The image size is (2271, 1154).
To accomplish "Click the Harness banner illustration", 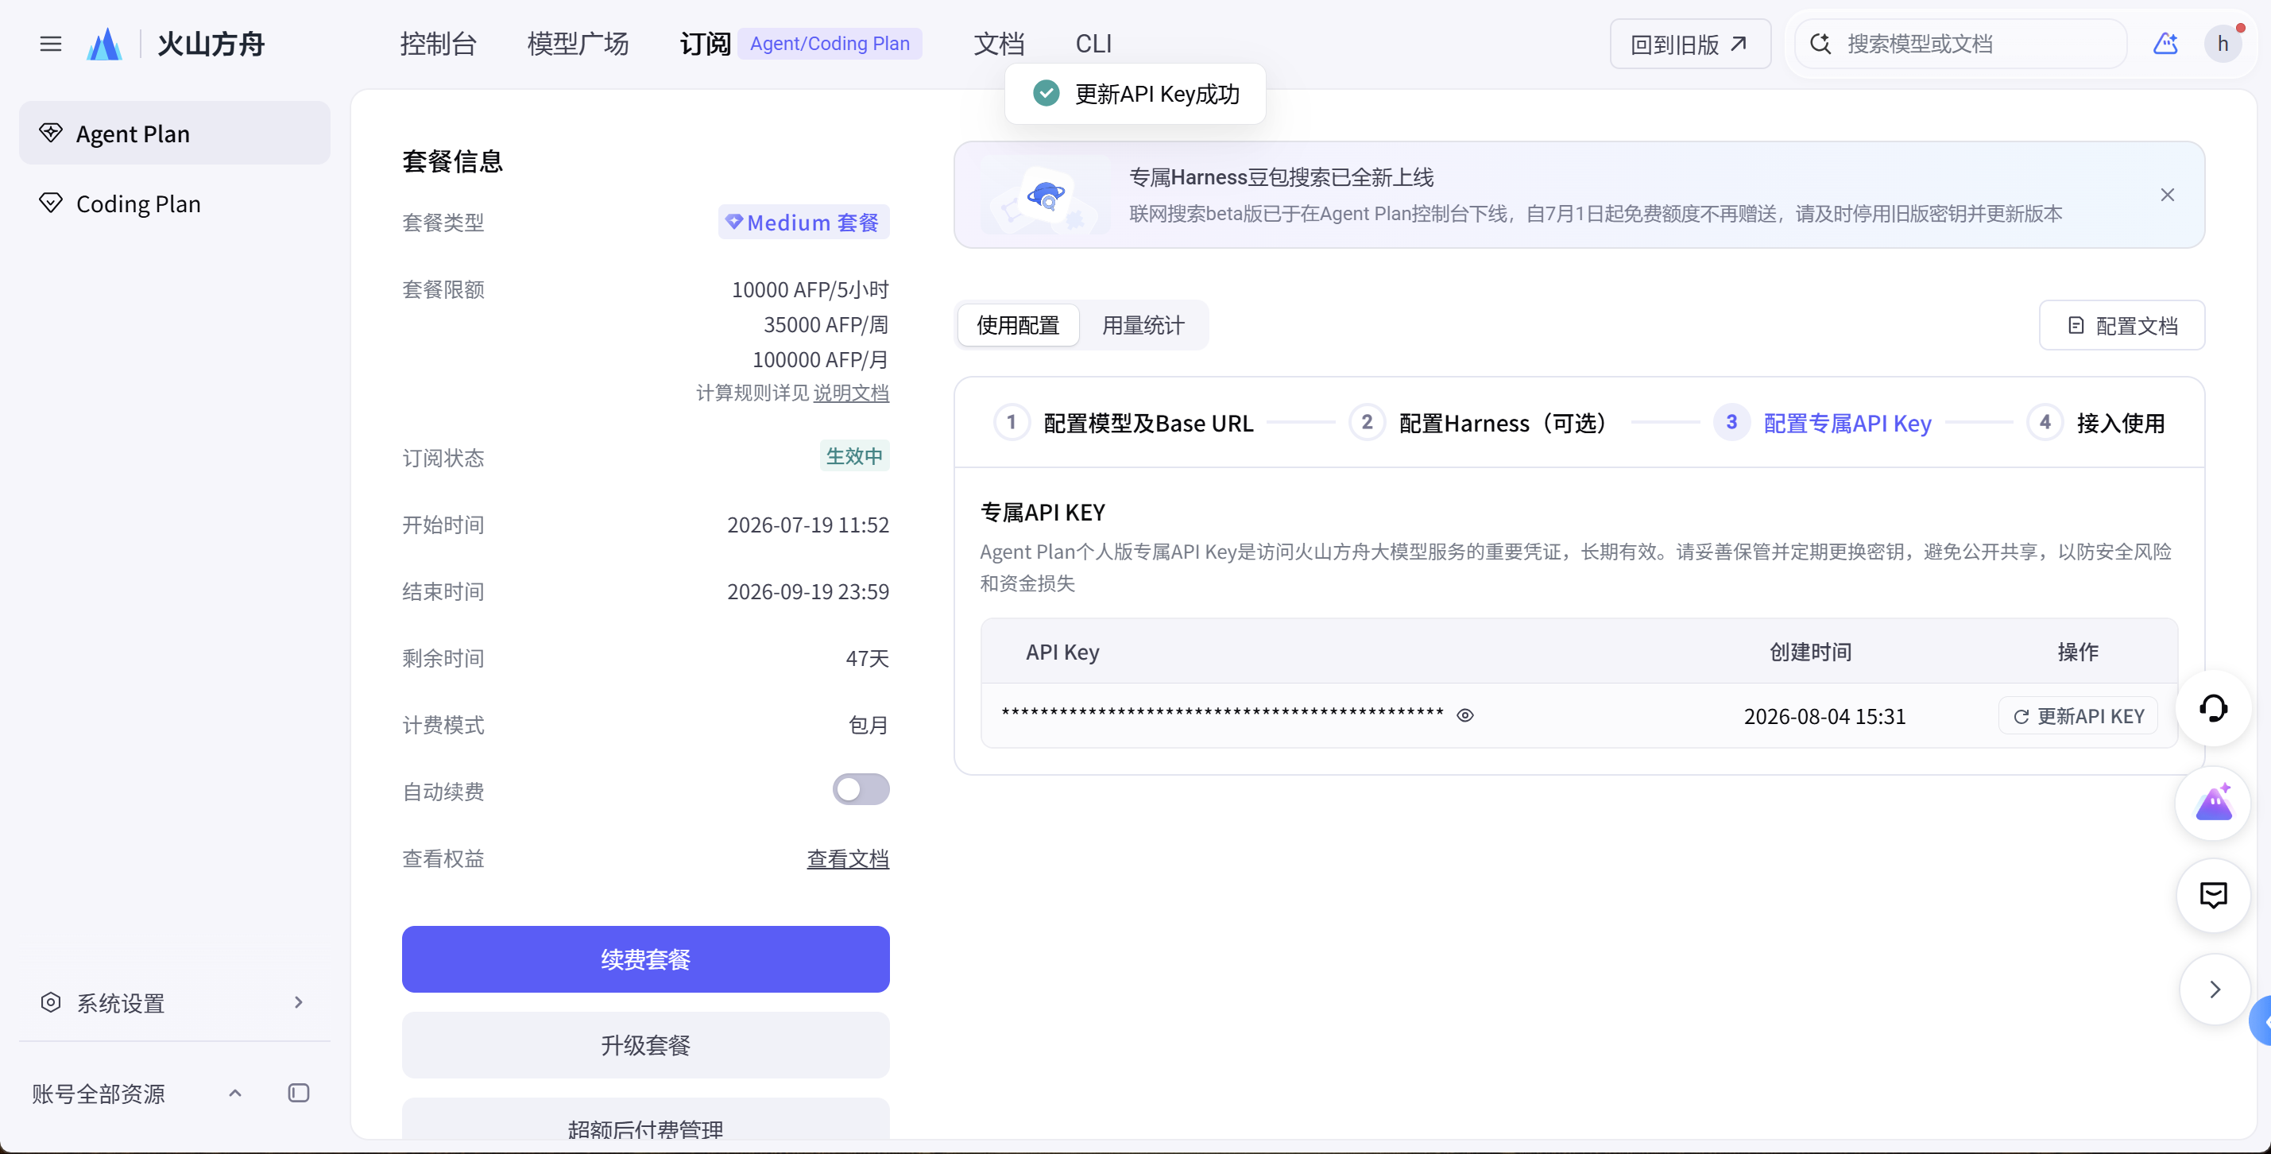I will tap(1046, 195).
